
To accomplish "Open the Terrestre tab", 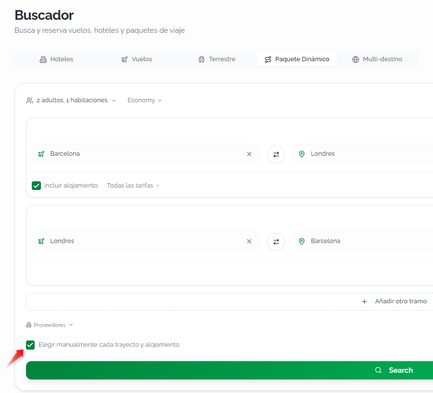I will [217, 59].
